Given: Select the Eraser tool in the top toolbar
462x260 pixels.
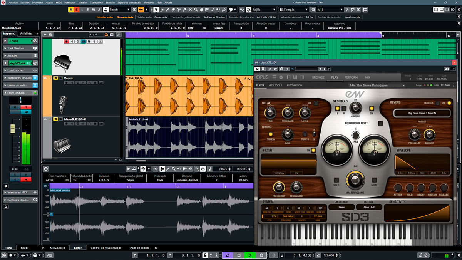Looking at the screenshot, I should point(173,10).
